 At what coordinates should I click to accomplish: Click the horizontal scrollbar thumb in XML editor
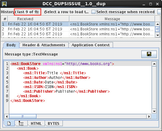[22, 117]
